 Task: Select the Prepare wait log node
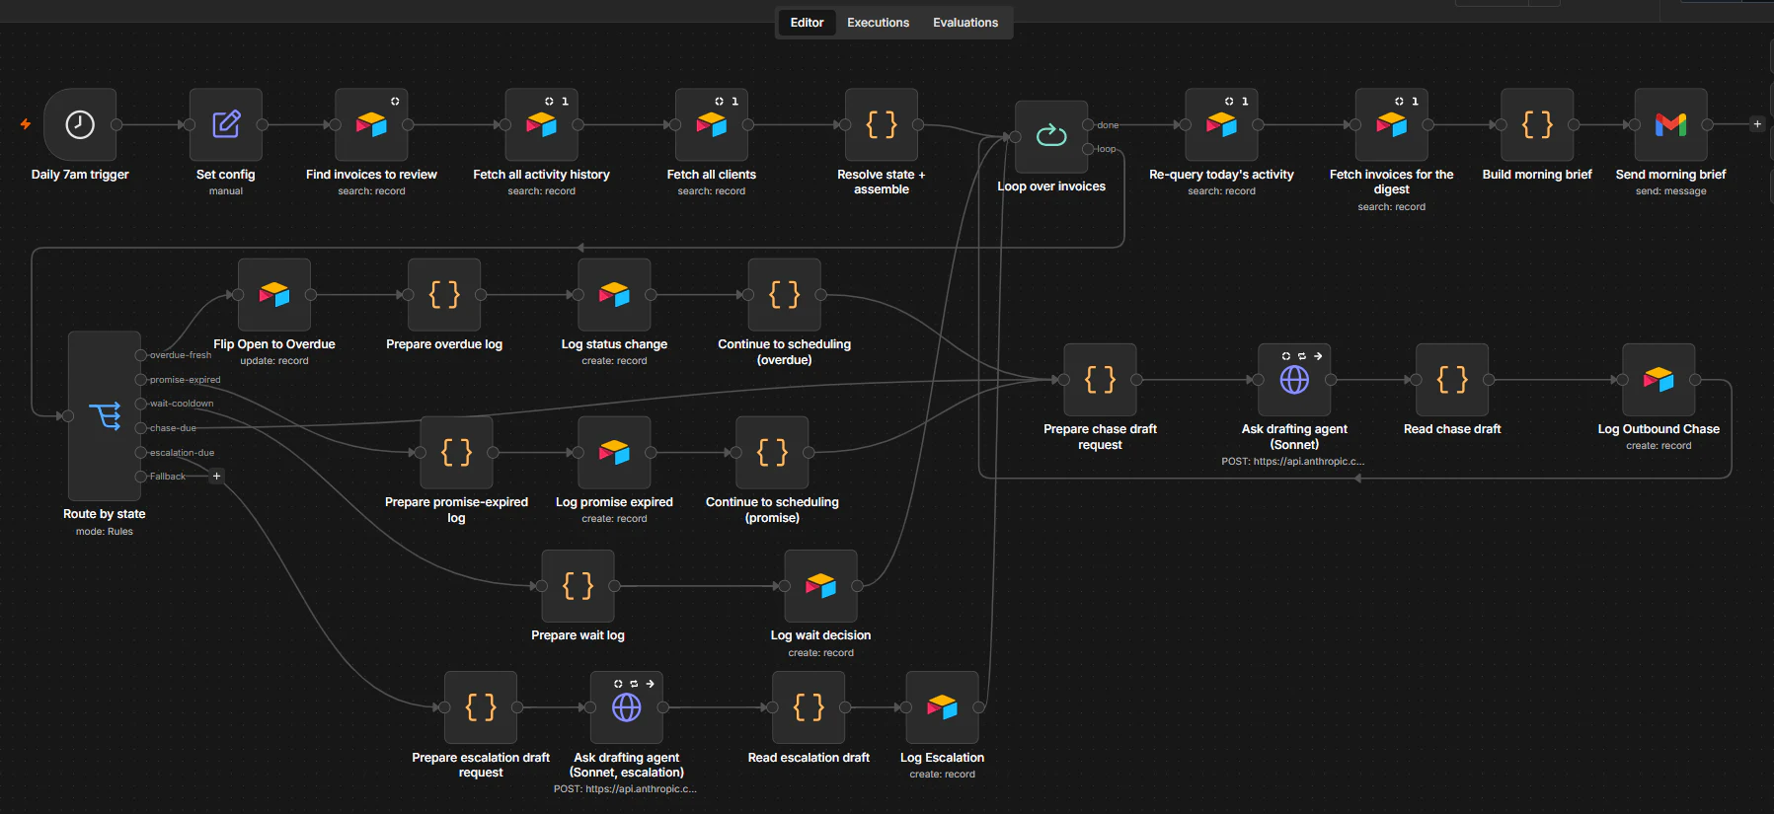click(578, 586)
